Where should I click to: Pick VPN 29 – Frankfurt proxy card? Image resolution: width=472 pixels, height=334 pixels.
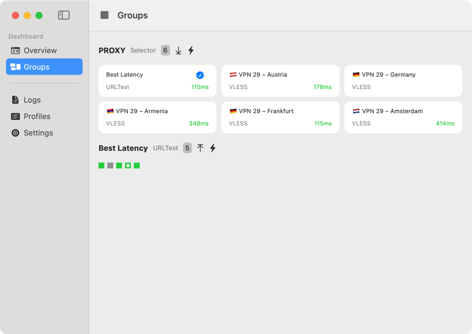click(x=280, y=117)
